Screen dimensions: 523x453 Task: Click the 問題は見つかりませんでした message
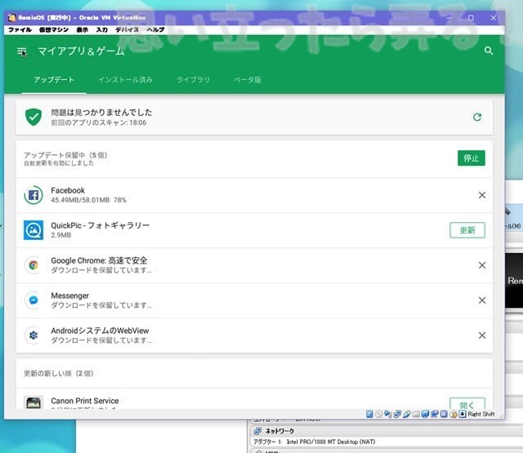(x=101, y=113)
